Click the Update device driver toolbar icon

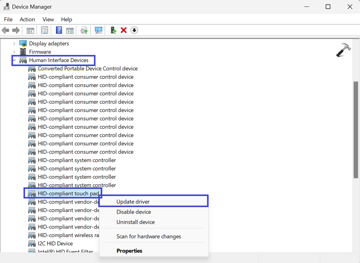113,30
